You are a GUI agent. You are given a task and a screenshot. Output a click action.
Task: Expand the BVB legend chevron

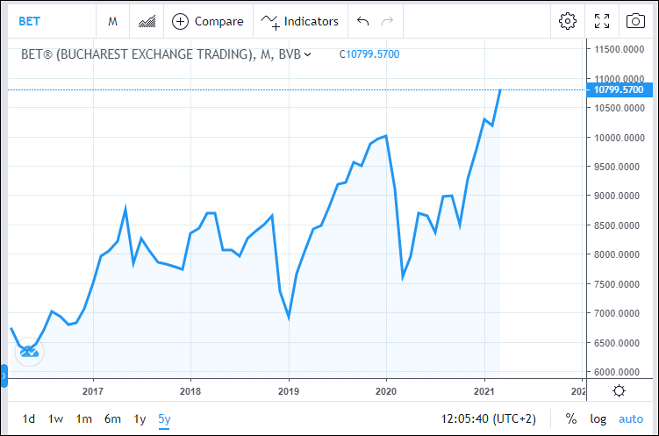(307, 54)
